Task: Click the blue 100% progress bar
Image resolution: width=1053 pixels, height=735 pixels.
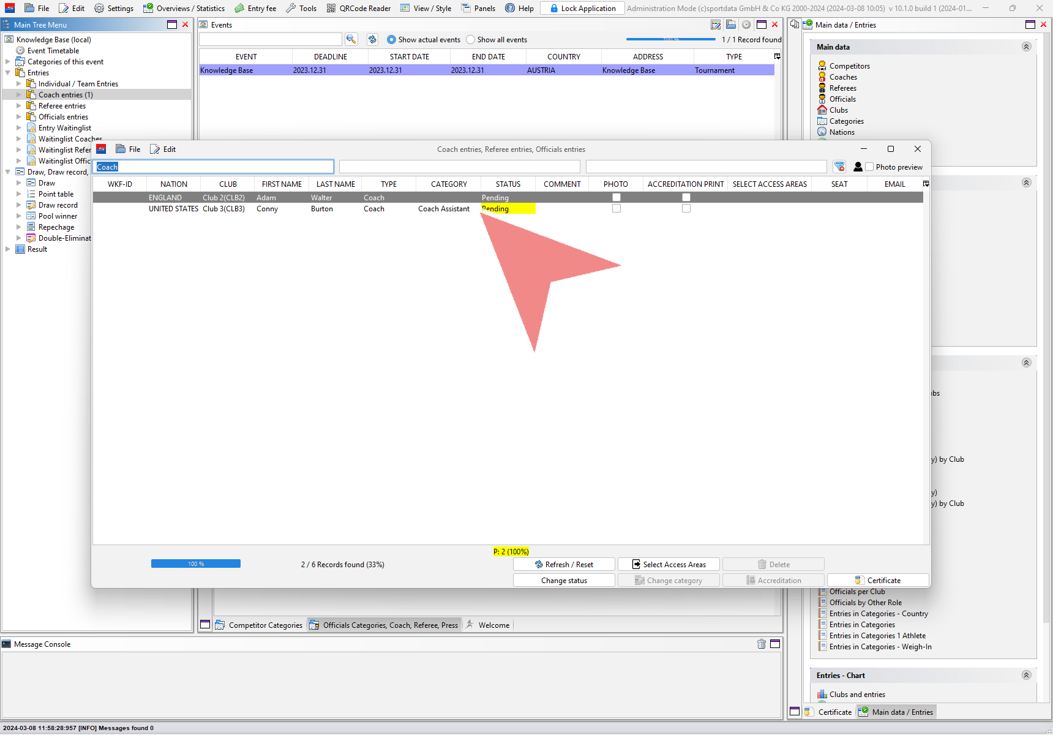Action: [x=196, y=564]
